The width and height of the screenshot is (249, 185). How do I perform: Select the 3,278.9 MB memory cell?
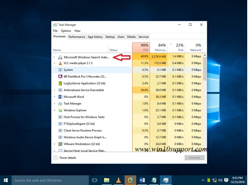[x=159, y=57]
